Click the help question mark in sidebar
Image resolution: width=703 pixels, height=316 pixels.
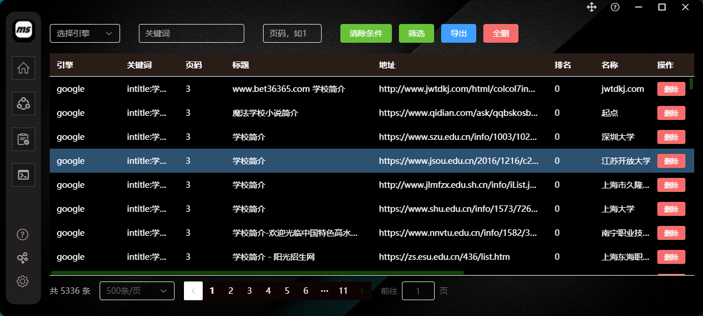pyautogui.click(x=23, y=235)
